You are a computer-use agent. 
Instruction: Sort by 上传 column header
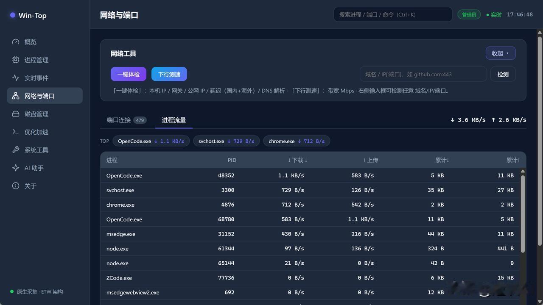coord(370,160)
